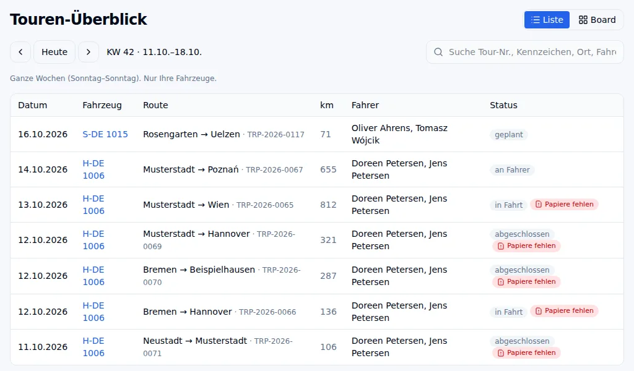This screenshot has width=634, height=371.
Task: Advance to next week with right chevron
Action: [89, 52]
